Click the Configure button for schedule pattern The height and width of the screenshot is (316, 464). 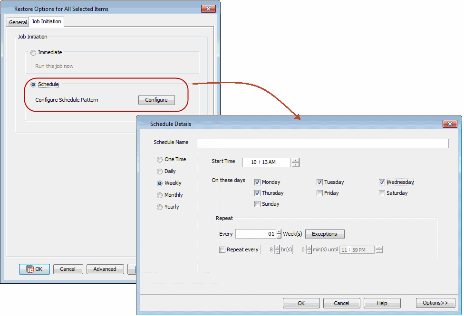pos(156,100)
